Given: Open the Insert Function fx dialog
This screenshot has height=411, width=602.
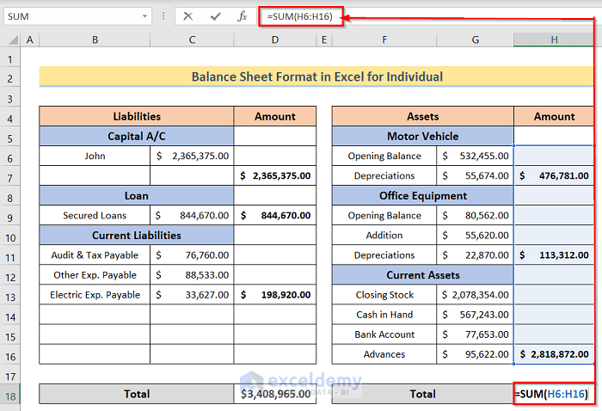Looking at the screenshot, I should pos(243,15).
